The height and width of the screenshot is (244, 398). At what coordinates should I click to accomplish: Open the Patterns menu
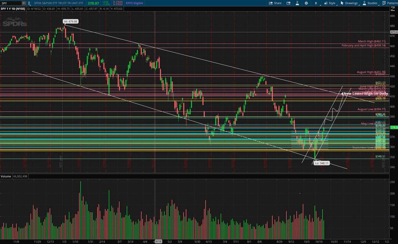[390, 3]
